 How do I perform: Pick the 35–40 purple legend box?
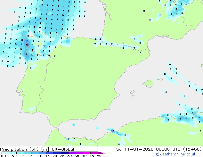coord(79,153)
